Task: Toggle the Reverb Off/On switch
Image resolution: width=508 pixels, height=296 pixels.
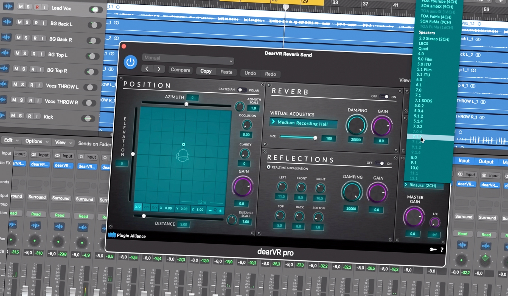Action: pyautogui.click(x=384, y=96)
